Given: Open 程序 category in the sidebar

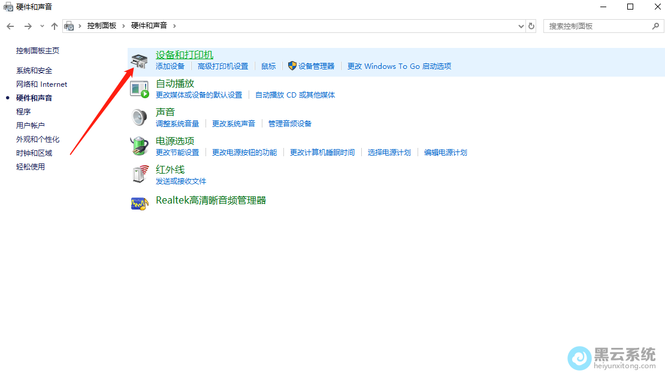Looking at the screenshot, I should pos(23,112).
